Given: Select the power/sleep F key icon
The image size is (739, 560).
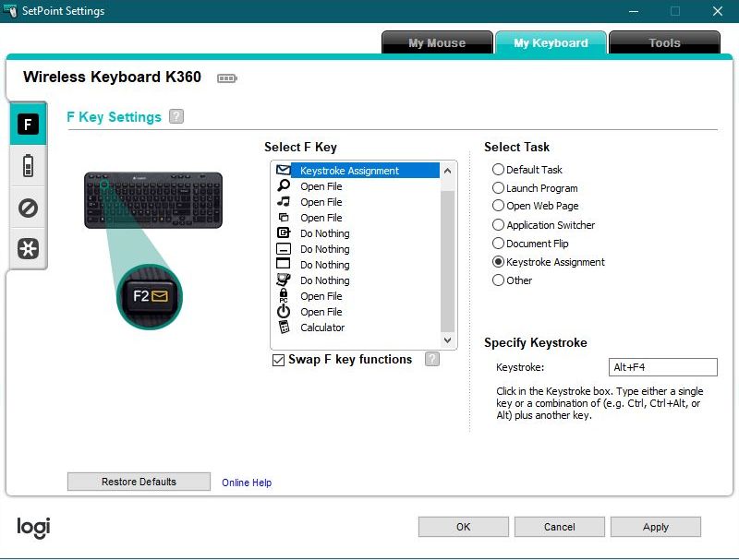Looking at the screenshot, I should (284, 311).
